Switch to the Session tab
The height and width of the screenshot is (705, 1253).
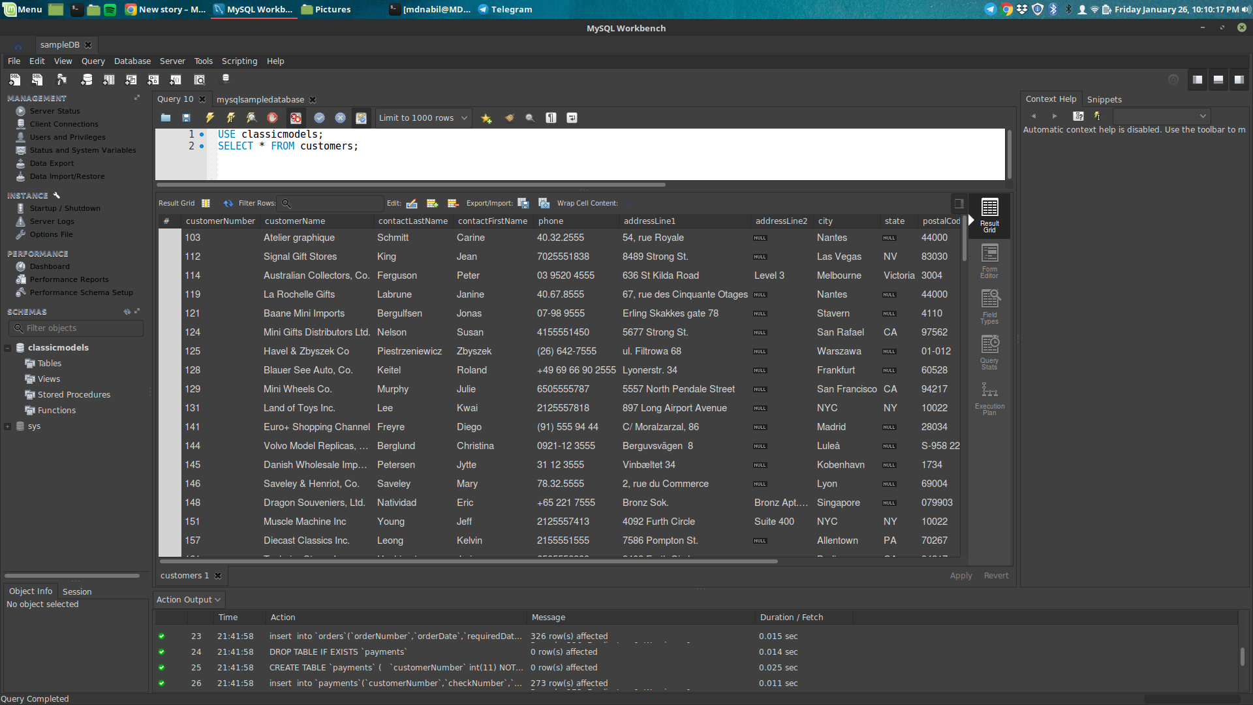click(77, 592)
